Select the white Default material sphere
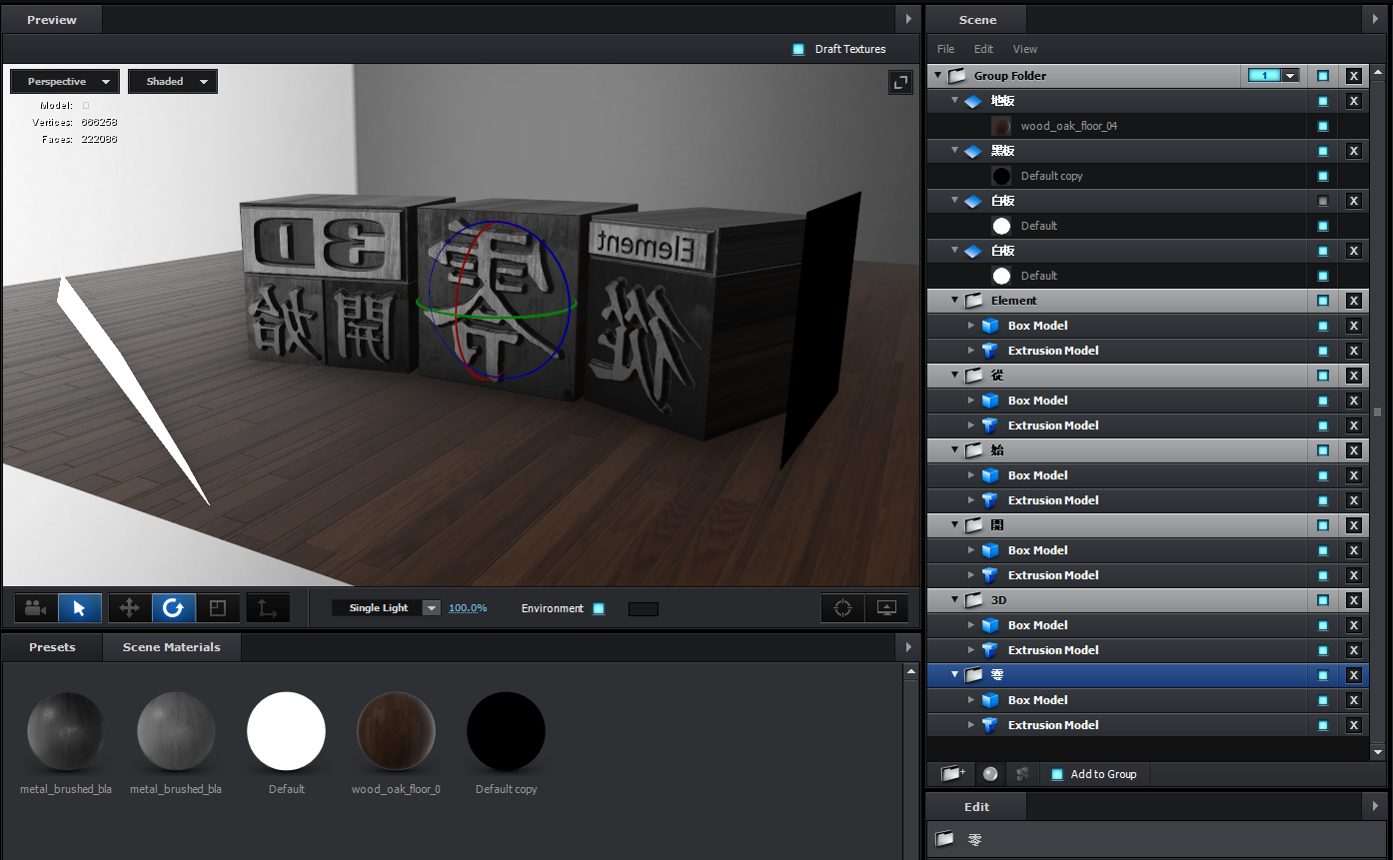 pyautogui.click(x=286, y=732)
